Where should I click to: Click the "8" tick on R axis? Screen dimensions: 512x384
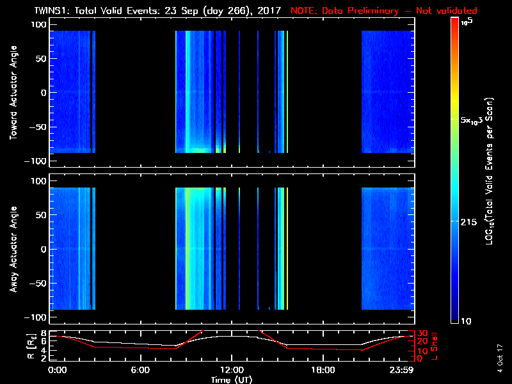[x=43, y=333]
